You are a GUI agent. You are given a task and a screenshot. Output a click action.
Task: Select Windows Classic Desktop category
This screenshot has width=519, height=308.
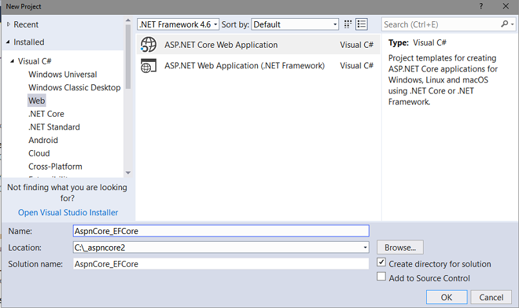pyautogui.click(x=75, y=88)
